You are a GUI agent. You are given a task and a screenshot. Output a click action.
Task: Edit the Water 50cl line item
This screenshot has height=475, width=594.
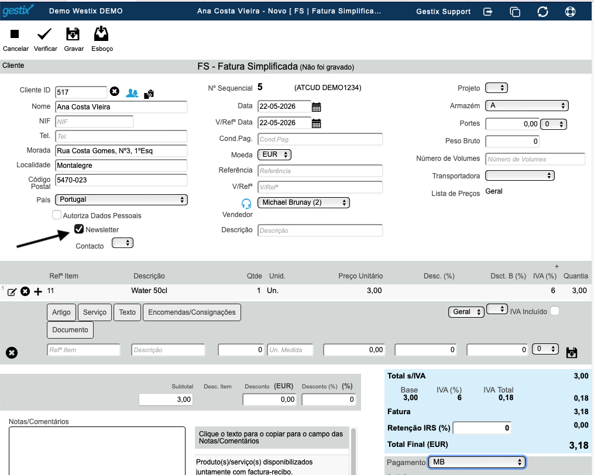point(12,292)
